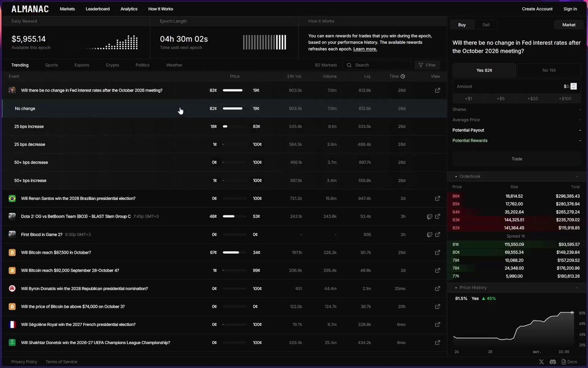This screenshot has width=588, height=368.
Task: Open the stream chat icon for the Dota 2 match
Action: click(429, 216)
